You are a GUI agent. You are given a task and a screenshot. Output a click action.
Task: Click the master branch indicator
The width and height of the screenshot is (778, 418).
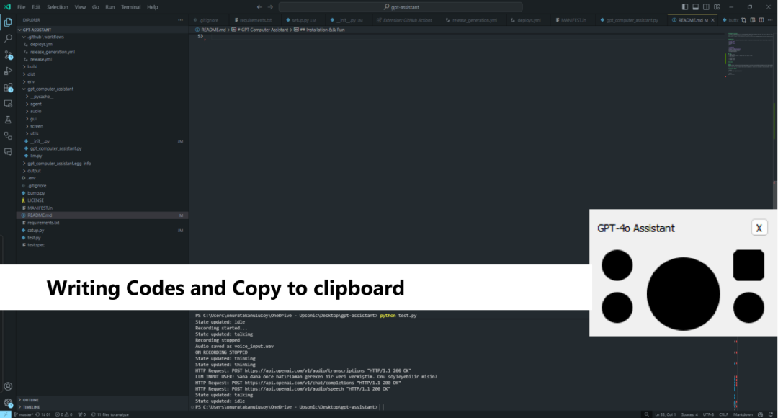[x=23, y=414]
